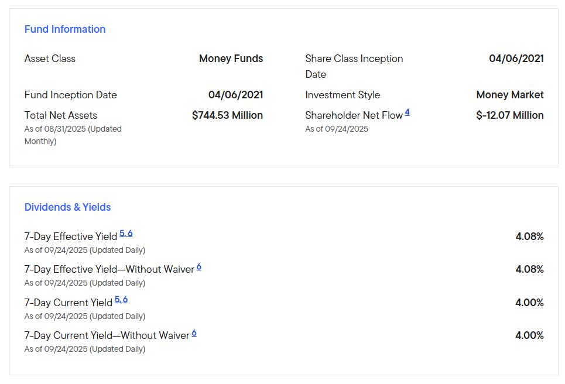The width and height of the screenshot is (565, 384).
Task: Click the Total Net Assets label
Action: 61,115
